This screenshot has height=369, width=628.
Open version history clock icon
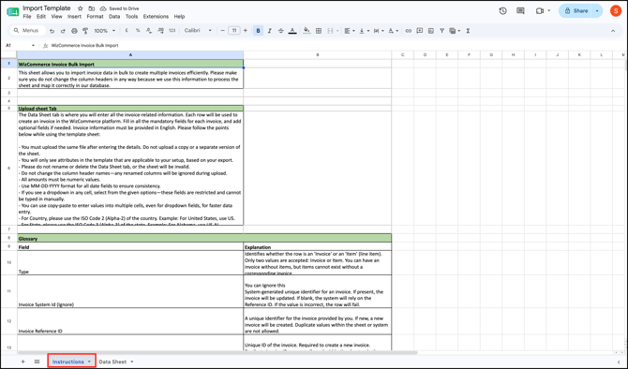click(x=503, y=11)
